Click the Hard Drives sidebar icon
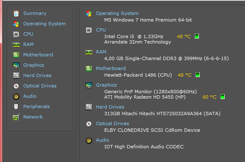The width and height of the screenshot is (245, 162). pos(16,76)
